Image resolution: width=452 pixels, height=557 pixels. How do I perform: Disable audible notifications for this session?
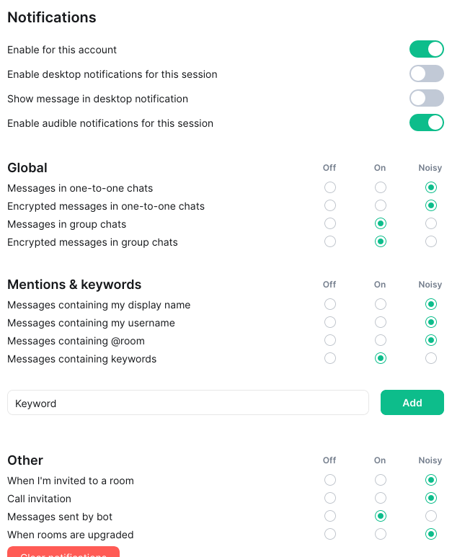click(427, 122)
